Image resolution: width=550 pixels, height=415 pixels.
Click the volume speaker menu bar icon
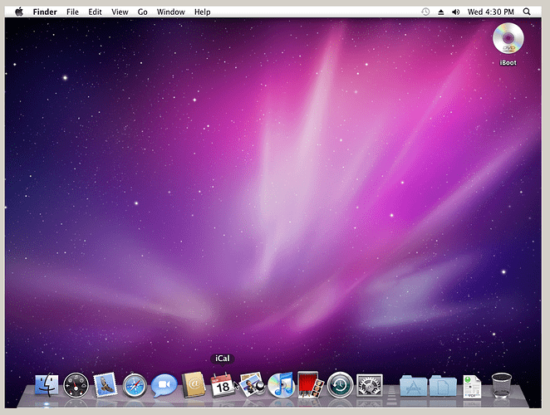455,12
